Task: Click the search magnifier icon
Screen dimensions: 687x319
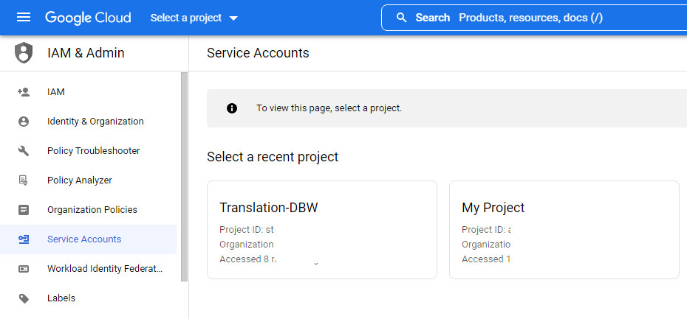Action: pyautogui.click(x=401, y=18)
